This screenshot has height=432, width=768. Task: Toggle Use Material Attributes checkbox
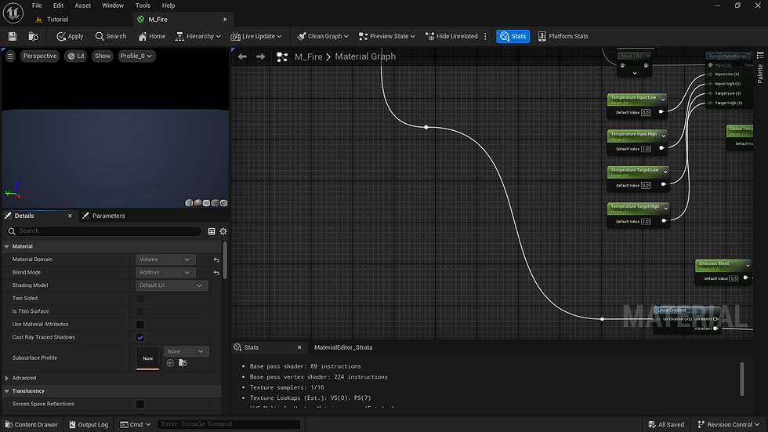tap(140, 325)
